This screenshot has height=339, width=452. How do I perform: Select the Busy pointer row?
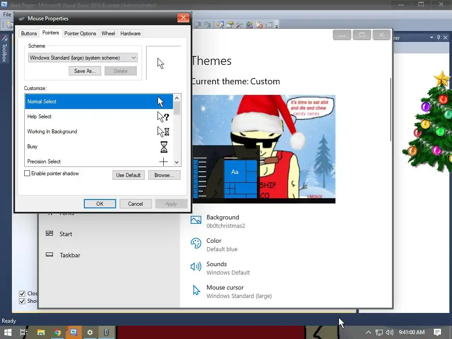point(99,147)
